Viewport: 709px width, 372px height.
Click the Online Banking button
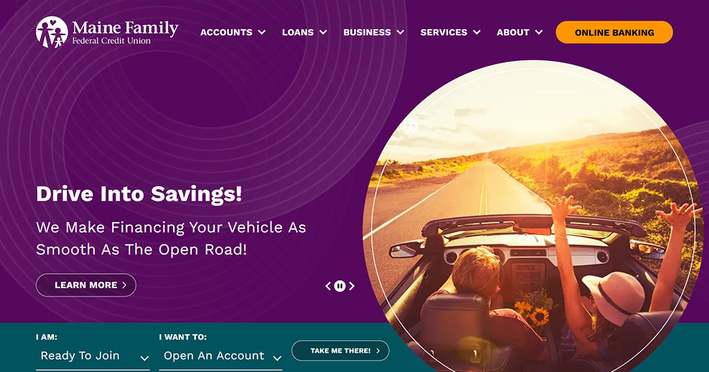pos(614,32)
